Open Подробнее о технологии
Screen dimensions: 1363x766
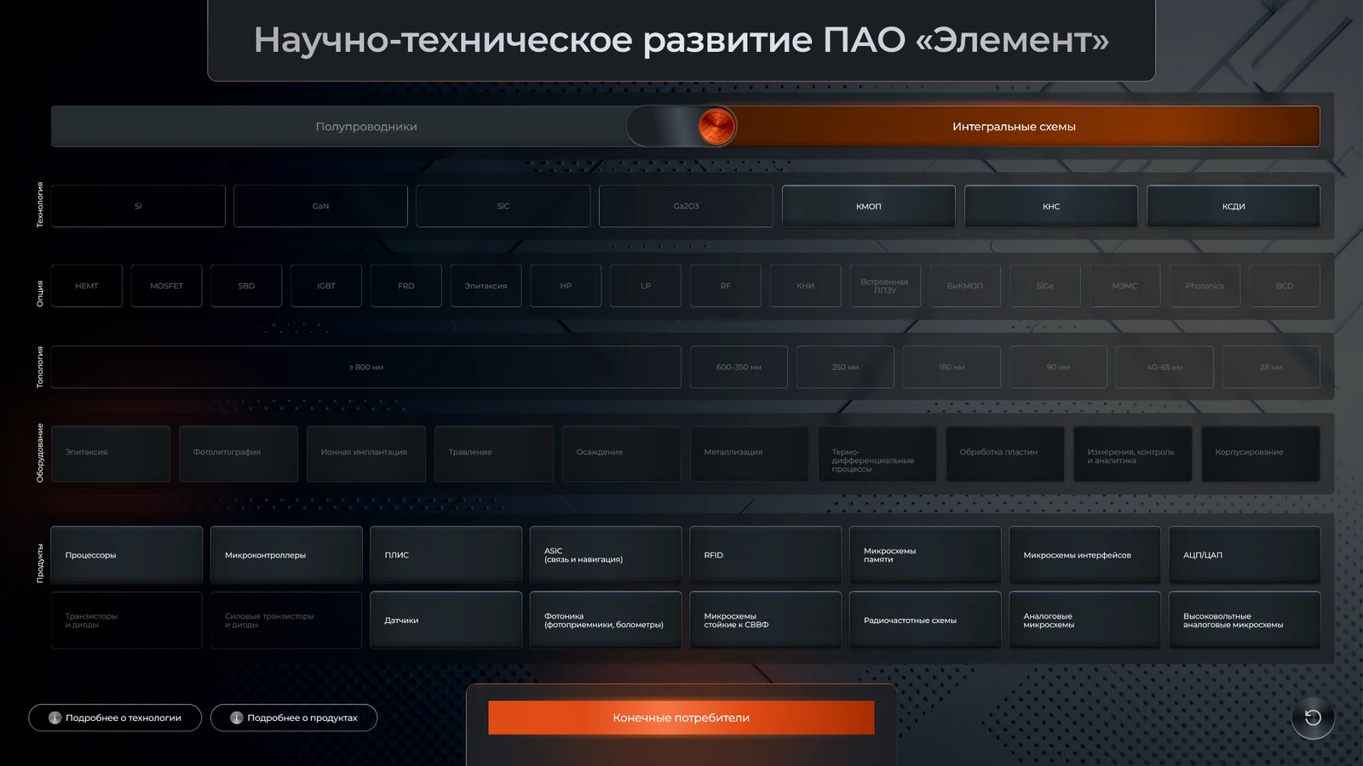[x=115, y=717]
